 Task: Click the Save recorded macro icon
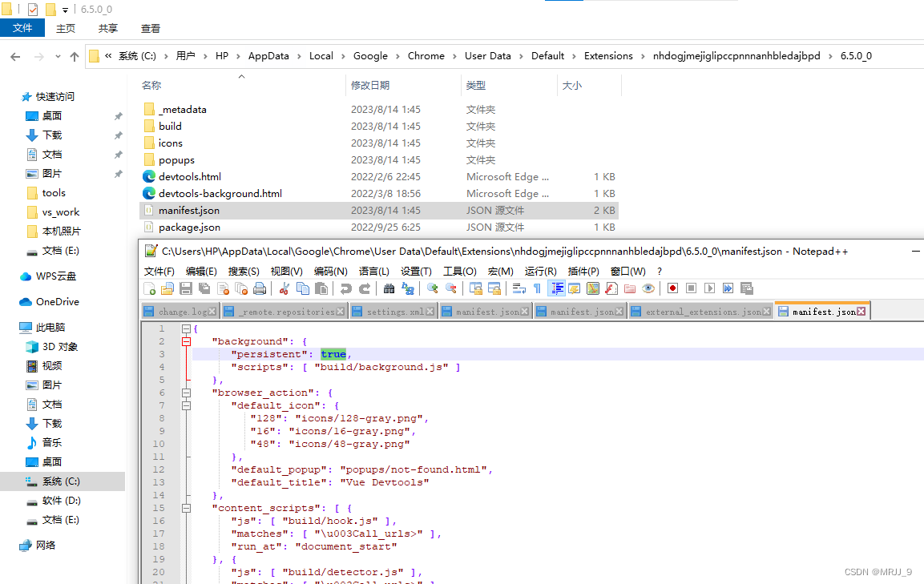coord(747,288)
